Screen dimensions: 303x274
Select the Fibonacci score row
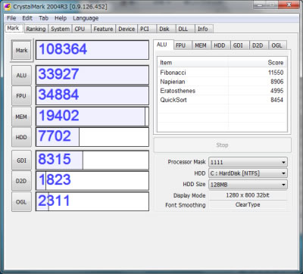222,73
